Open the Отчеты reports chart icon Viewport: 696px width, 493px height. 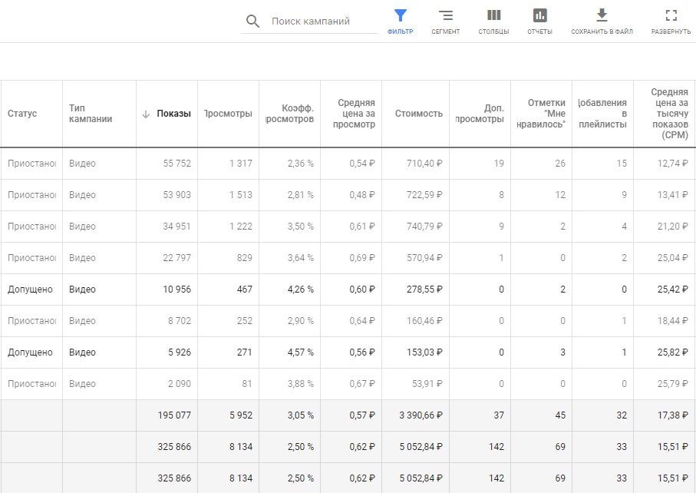(539, 15)
